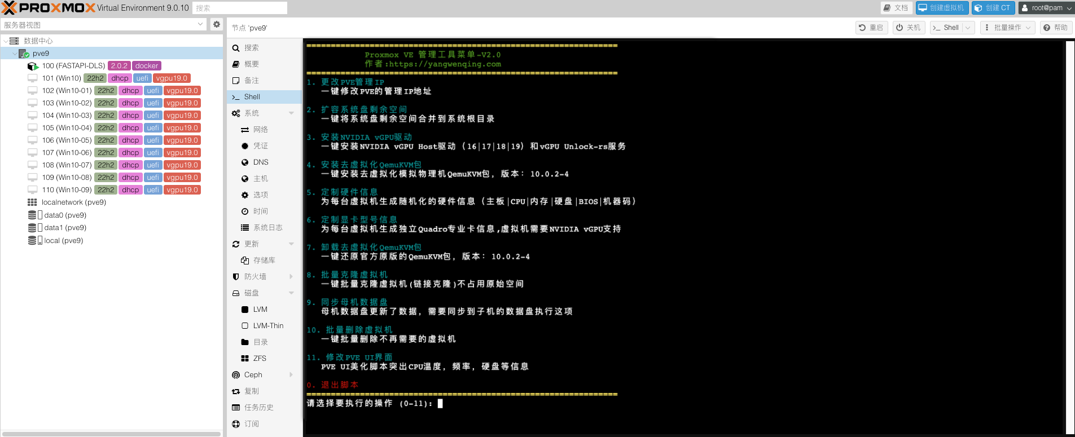
Task: Open the Shell button's dropdown arrow
Action: (968, 28)
